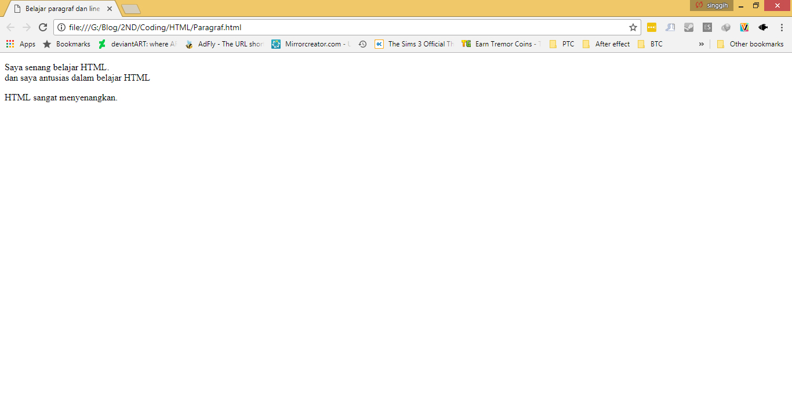Click the forward navigation arrow

point(26,27)
